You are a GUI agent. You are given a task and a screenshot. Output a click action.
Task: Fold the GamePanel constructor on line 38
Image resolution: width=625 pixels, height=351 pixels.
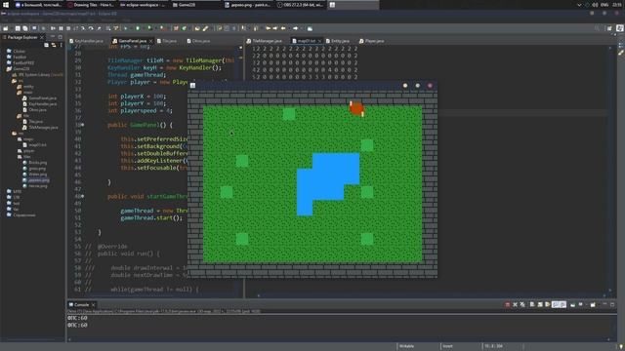(82, 125)
